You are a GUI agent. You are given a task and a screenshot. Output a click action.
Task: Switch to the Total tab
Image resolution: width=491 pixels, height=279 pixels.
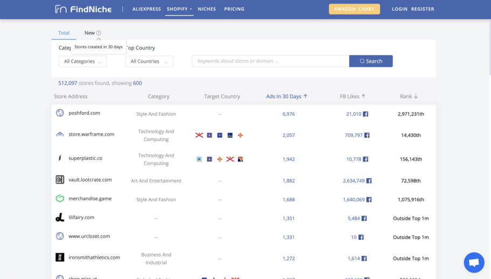(x=64, y=33)
